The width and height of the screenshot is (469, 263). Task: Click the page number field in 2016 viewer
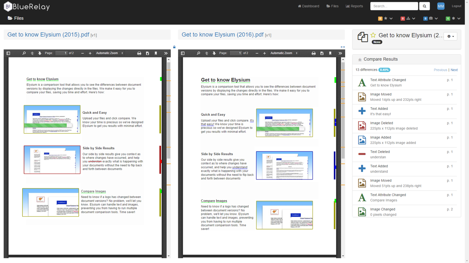tap(236, 53)
